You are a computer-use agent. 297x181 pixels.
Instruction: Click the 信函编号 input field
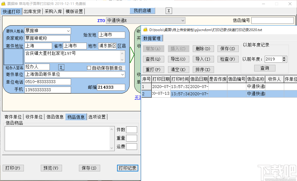(x=272, y=20)
